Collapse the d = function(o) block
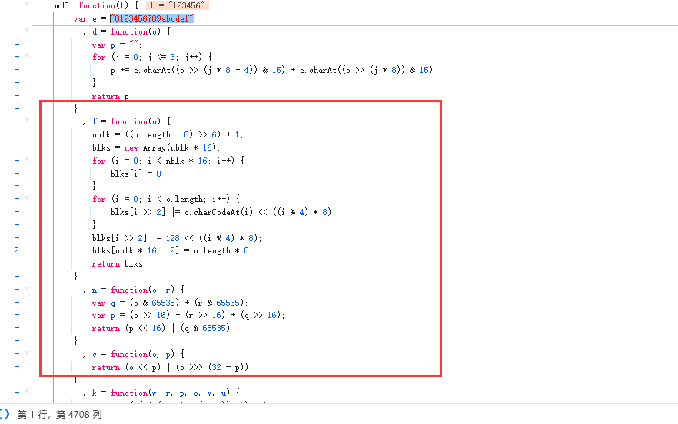 [x=28, y=31]
